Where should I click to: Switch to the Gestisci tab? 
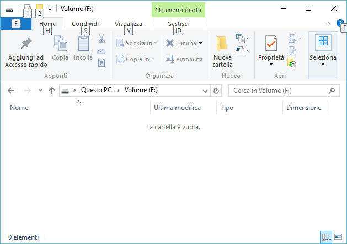[x=178, y=24]
